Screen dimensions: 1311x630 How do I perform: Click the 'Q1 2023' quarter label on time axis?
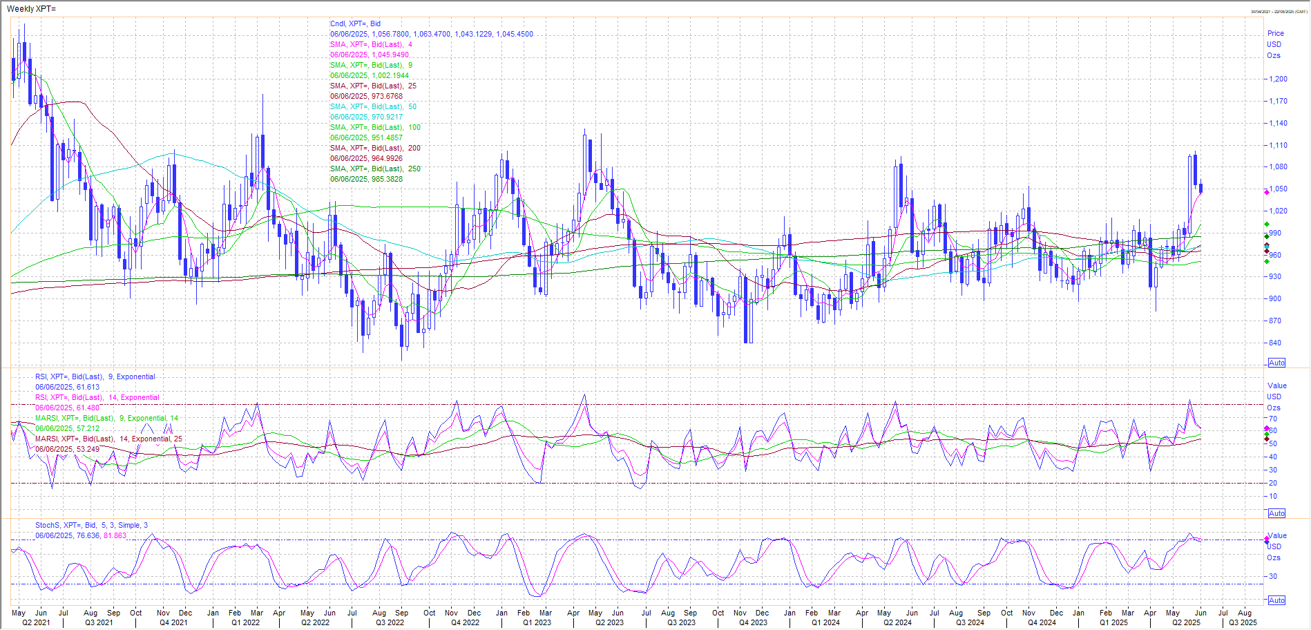click(x=537, y=622)
